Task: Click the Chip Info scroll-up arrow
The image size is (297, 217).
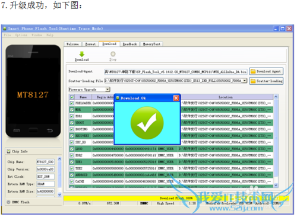Action: coord(59,159)
